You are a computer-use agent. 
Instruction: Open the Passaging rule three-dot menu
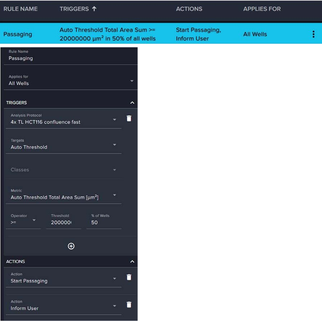pyautogui.click(x=313, y=34)
